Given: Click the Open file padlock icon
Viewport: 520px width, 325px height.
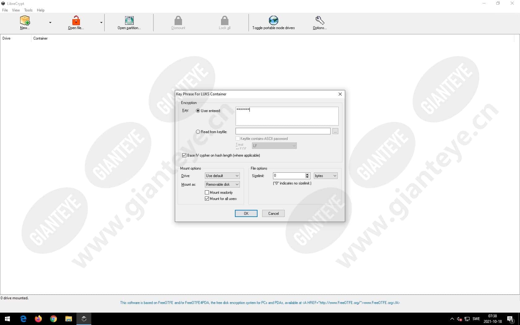Looking at the screenshot, I should coord(76,20).
